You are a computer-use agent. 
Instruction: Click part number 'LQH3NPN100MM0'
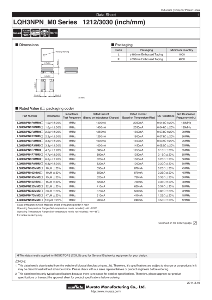point(30,168)
